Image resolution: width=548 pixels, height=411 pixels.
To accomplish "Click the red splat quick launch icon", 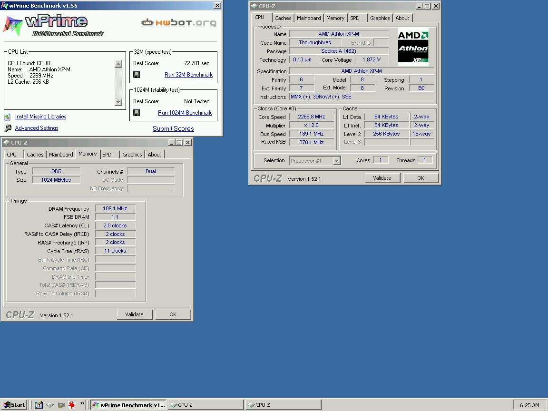I will coord(72,405).
